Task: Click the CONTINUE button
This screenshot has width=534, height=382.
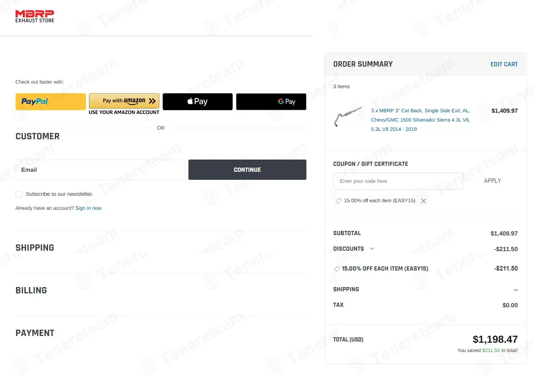Action: 247,170
